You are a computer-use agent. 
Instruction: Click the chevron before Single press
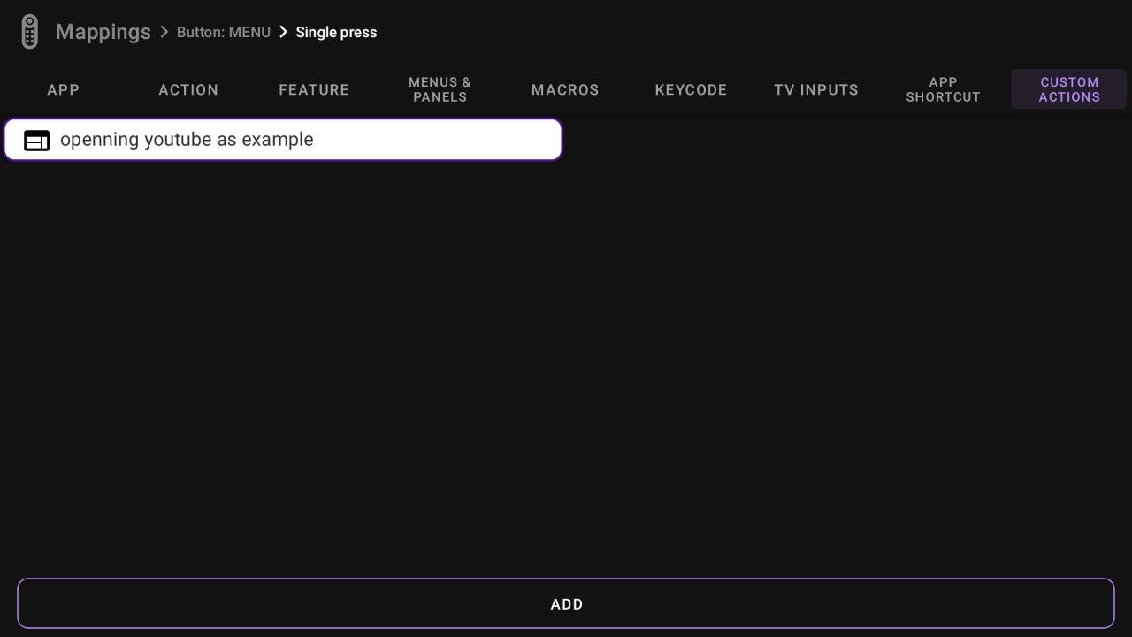(x=283, y=32)
